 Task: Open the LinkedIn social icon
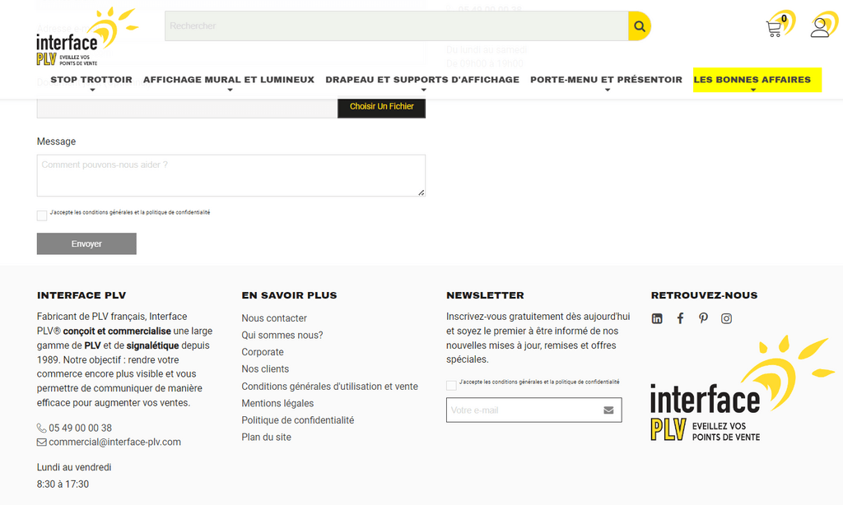[x=657, y=318]
